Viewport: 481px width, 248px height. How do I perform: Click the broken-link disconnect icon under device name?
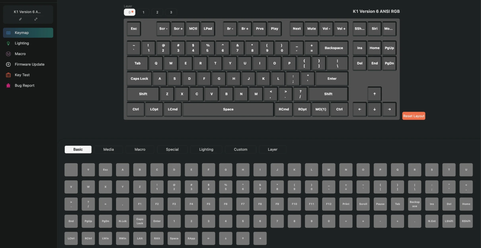click(x=36, y=19)
